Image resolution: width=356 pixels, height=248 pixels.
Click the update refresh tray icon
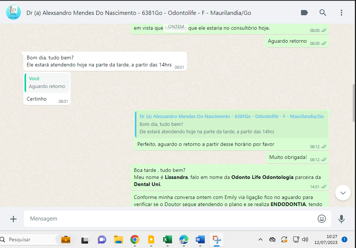click(284, 239)
